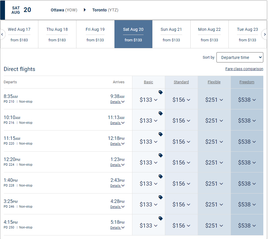The width and height of the screenshot is (268, 239).
Task: Click the Freedom fare column header
Action: 247,82
